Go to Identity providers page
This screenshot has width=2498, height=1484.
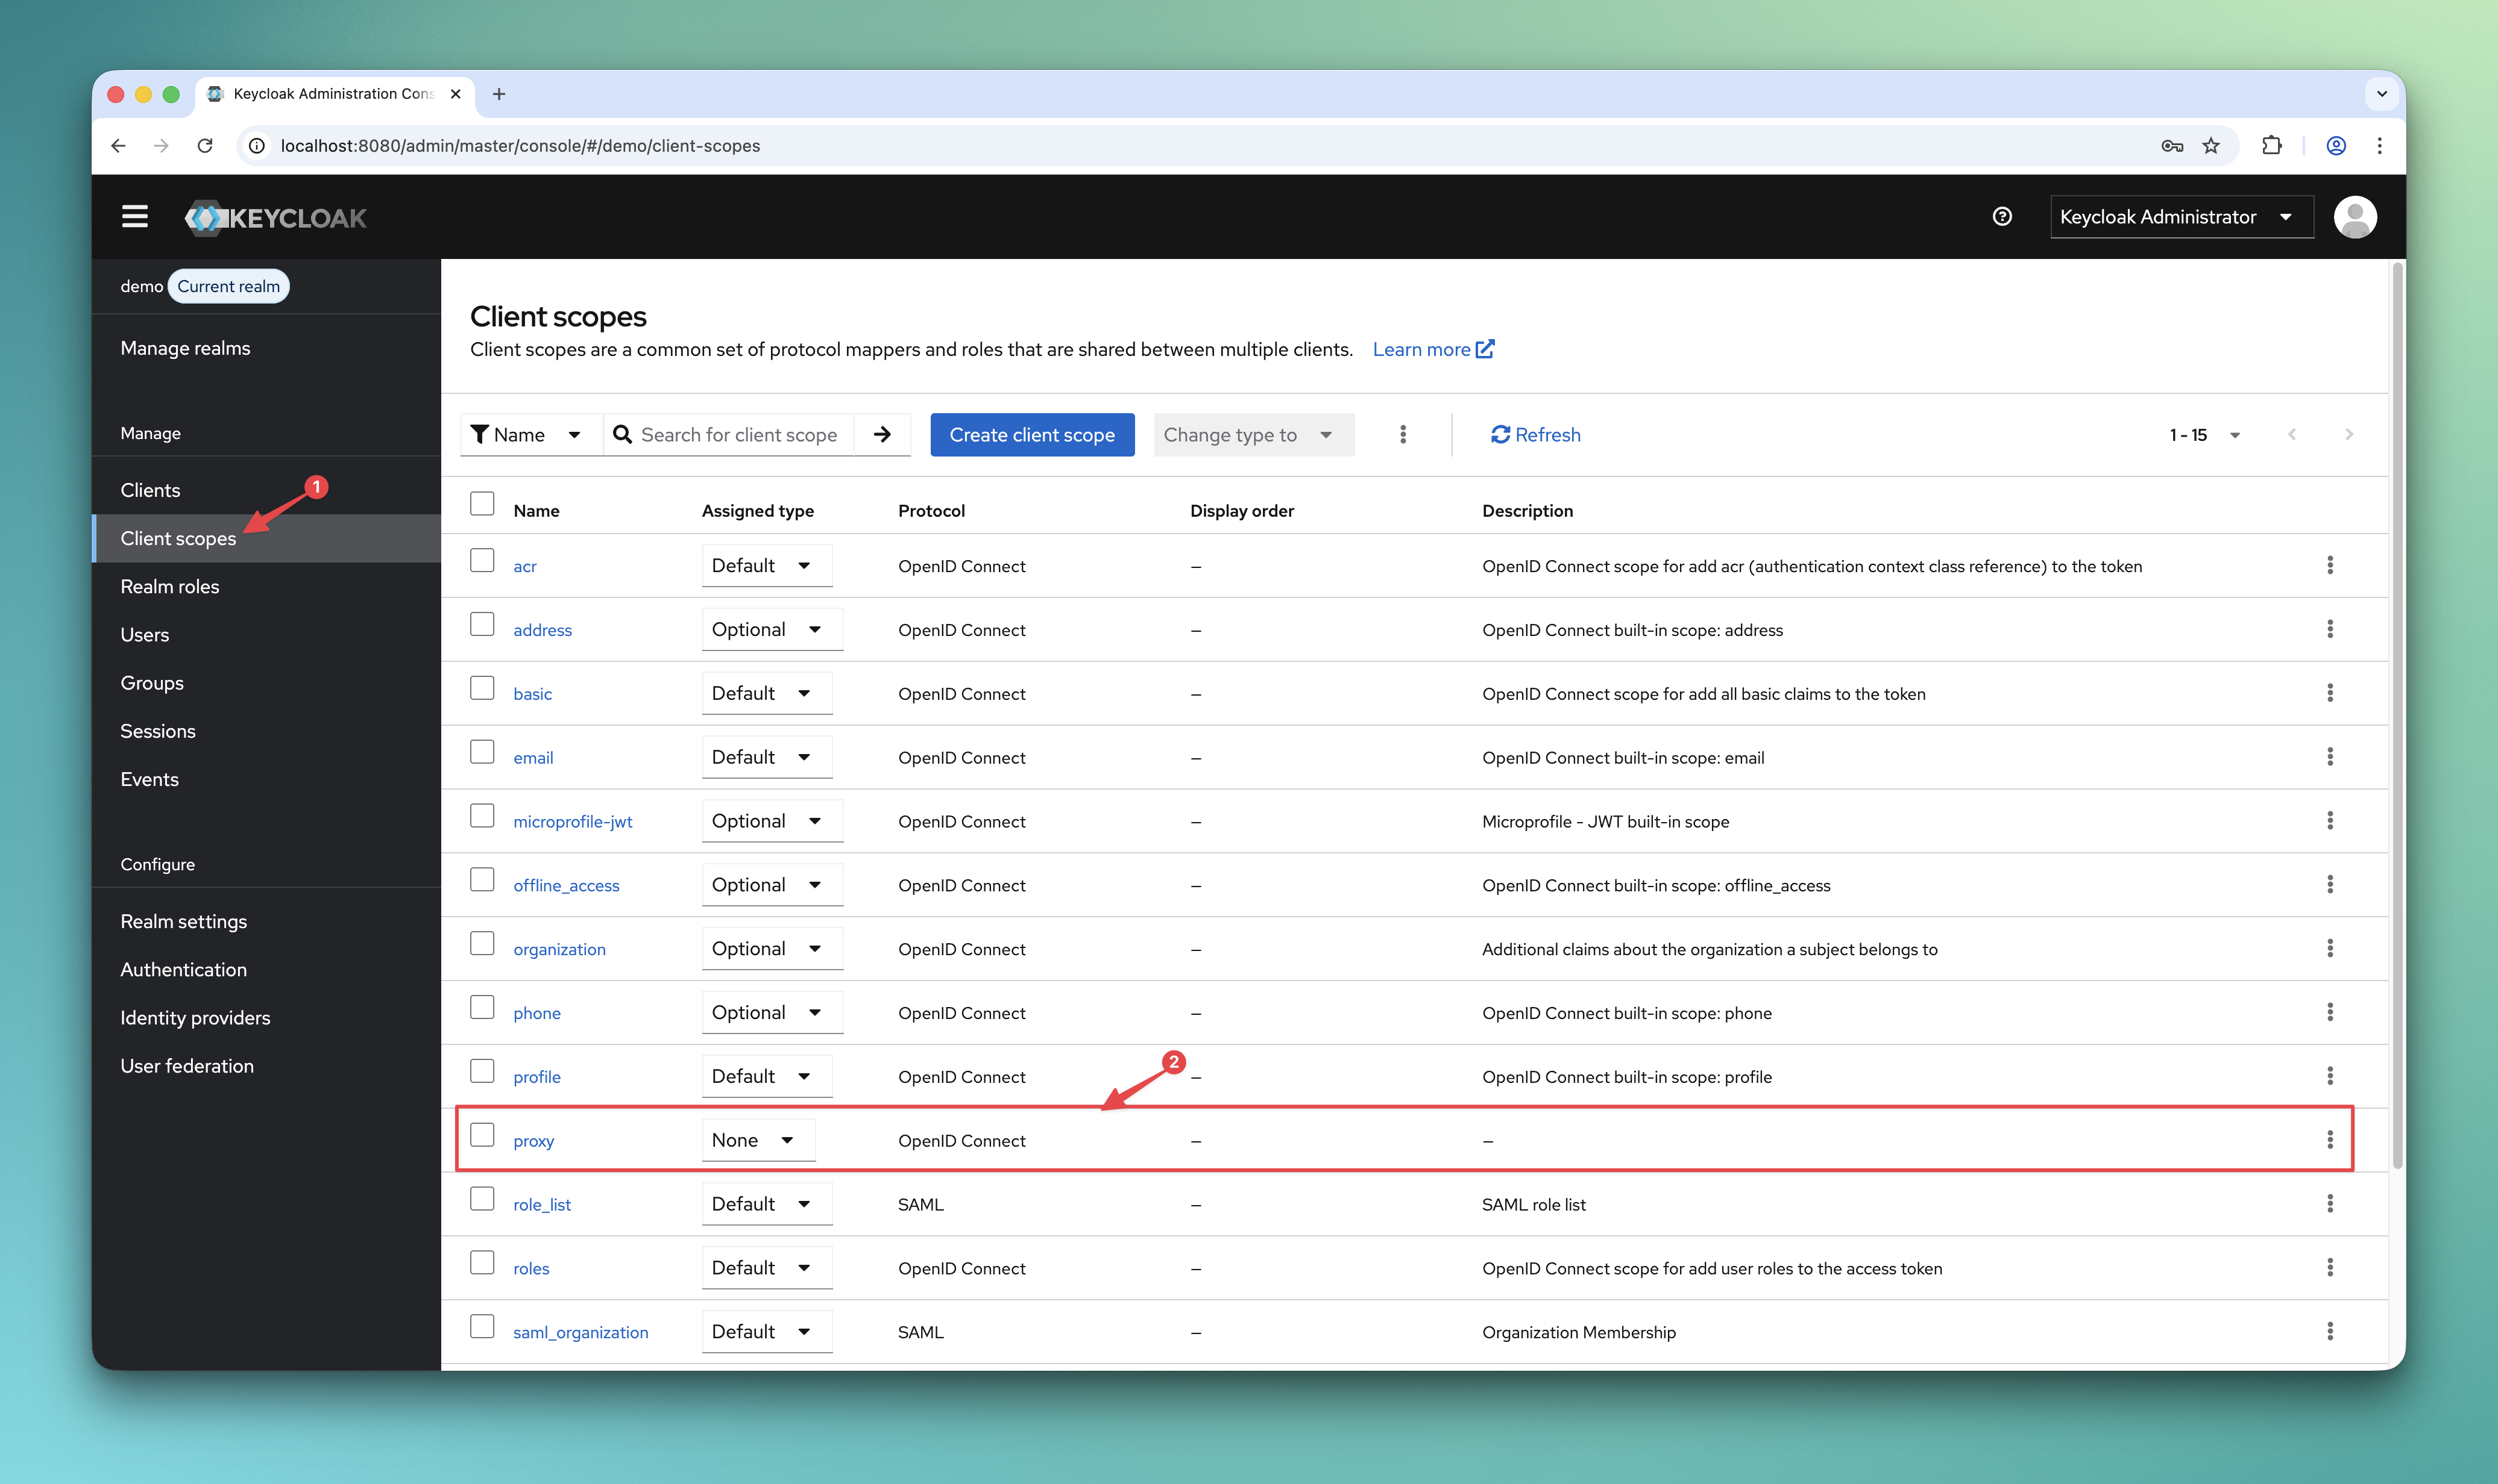pos(267,1018)
